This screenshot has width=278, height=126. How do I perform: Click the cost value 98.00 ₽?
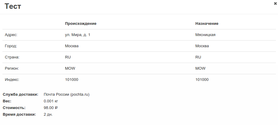(x=51, y=108)
